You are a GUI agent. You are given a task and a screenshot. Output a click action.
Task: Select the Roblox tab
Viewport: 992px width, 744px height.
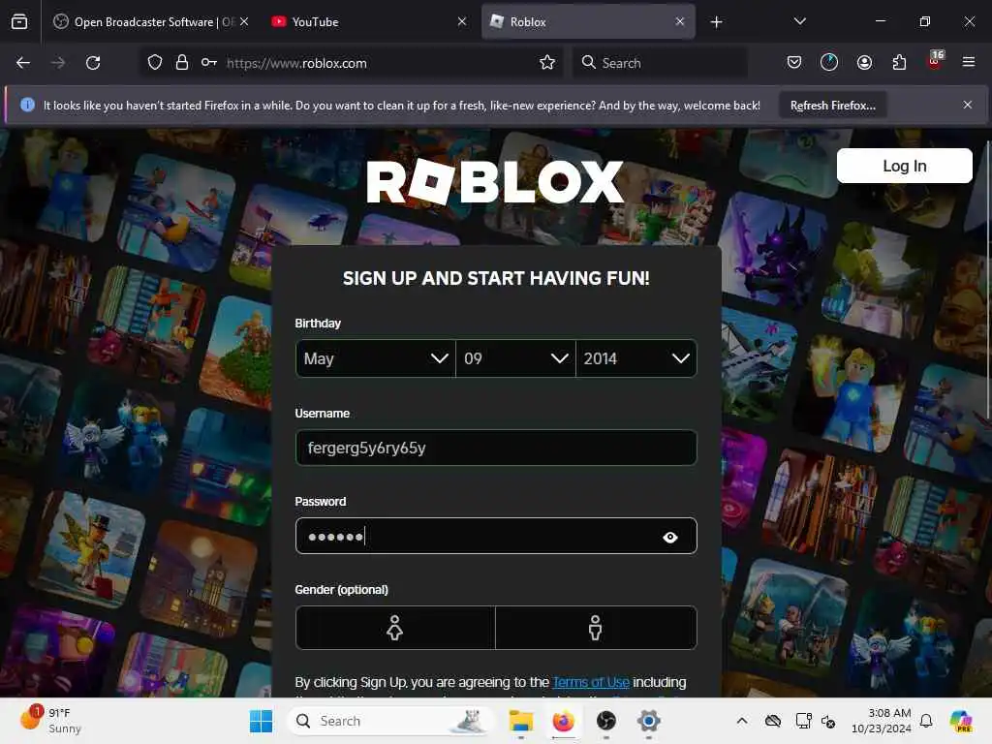588,21
